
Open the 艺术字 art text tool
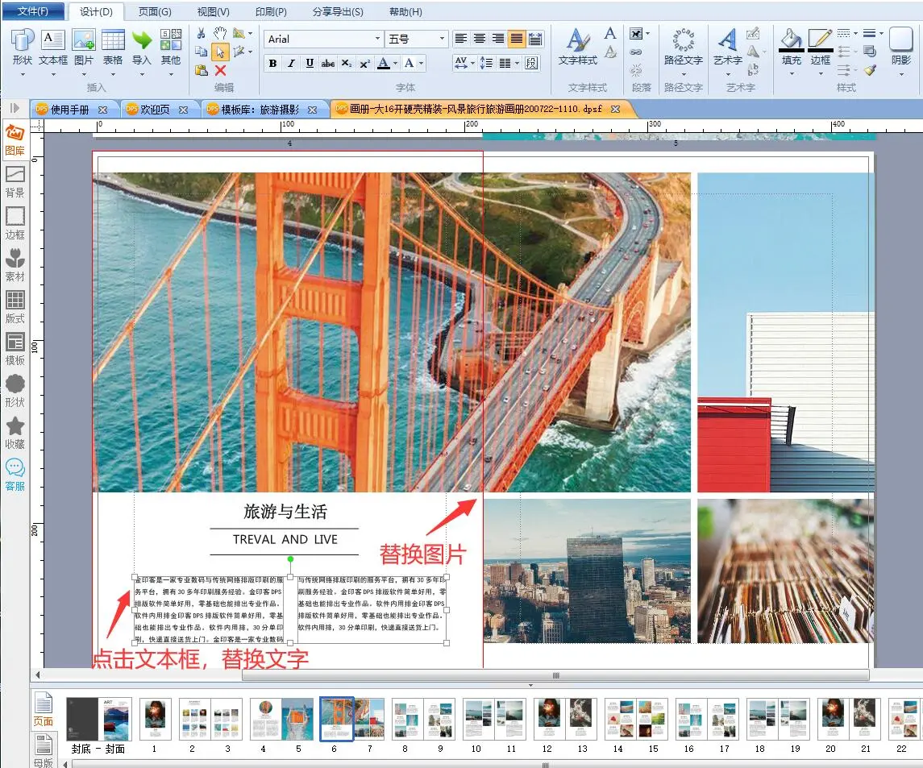pyautogui.click(x=727, y=47)
